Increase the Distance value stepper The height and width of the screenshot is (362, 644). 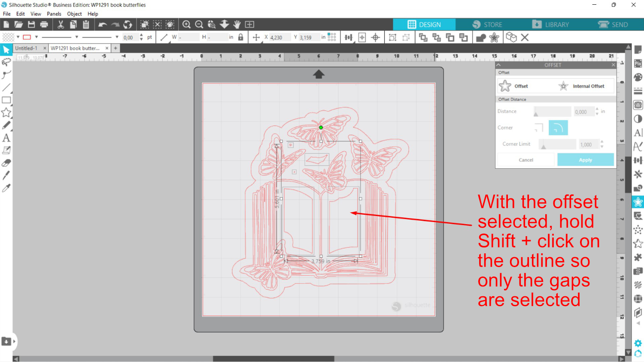[x=597, y=110]
